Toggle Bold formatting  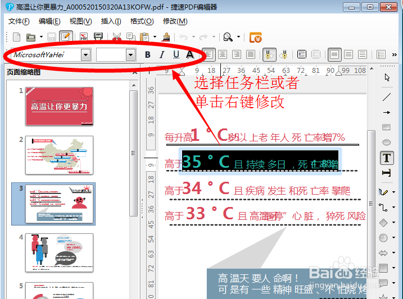tap(147, 54)
